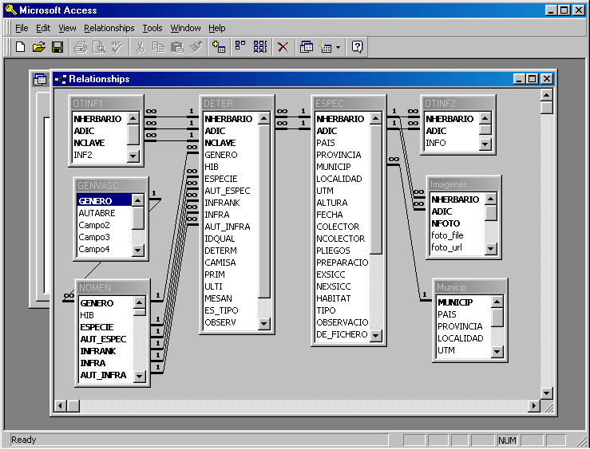The image size is (590, 450).
Task: Click NOMEN list scroll down arrow
Action: tap(140, 376)
